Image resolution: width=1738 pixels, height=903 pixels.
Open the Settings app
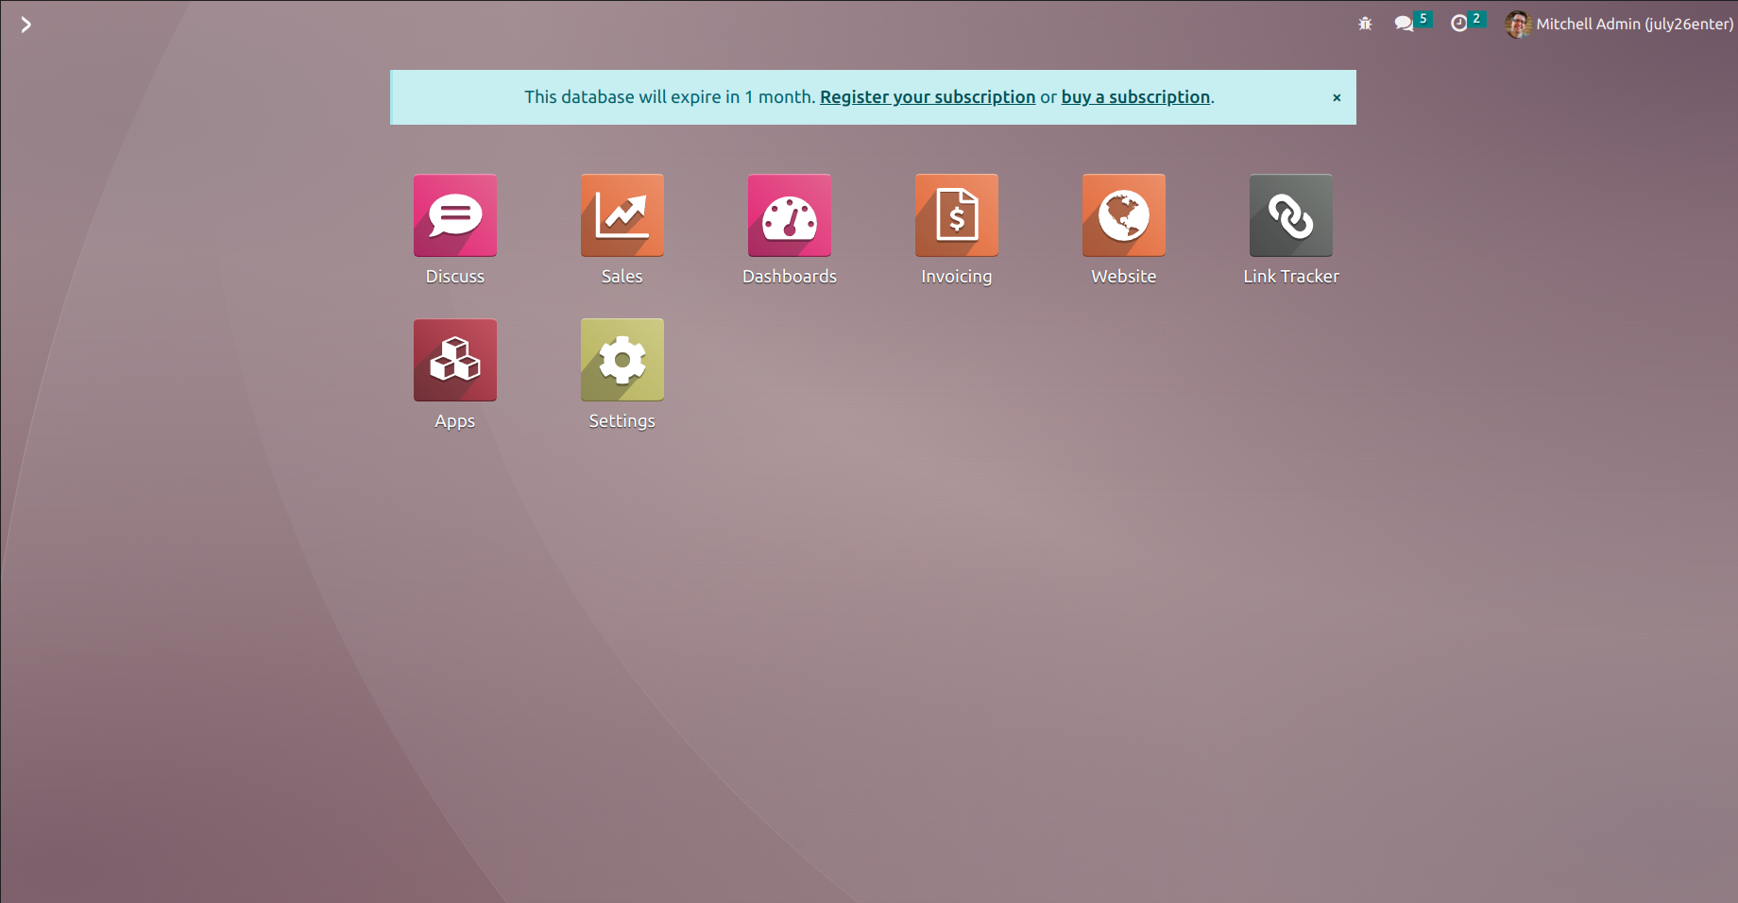pos(622,360)
